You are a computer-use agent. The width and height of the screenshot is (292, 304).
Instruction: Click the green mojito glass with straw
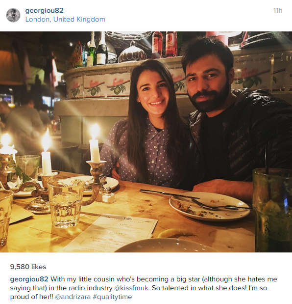pyautogui.click(x=272, y=209)
